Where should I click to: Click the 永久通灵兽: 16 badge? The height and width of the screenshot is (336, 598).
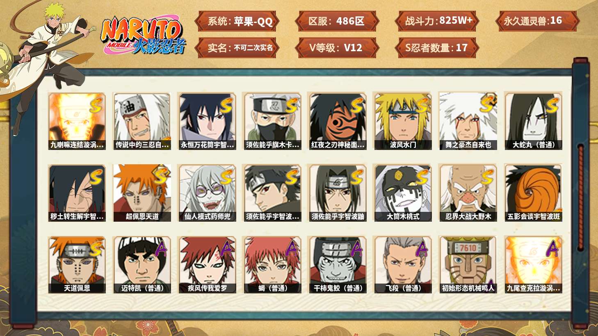(537, 21)
